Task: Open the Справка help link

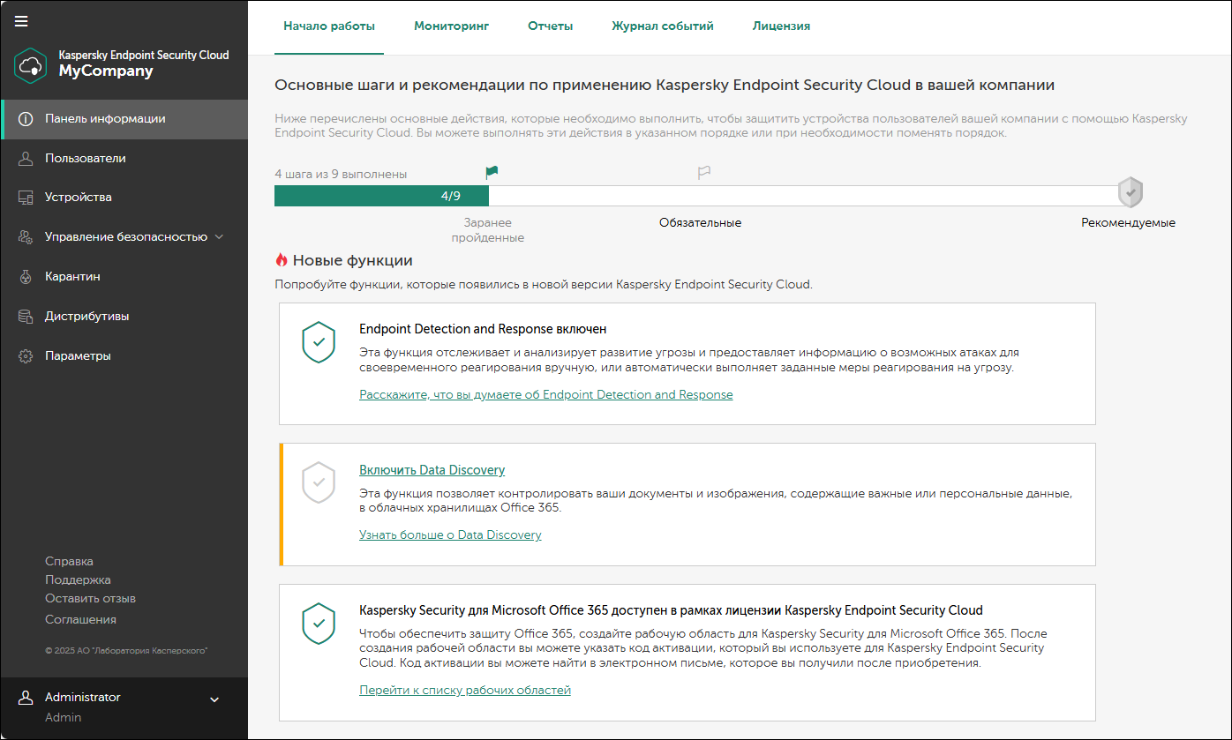Action: pos(69,562)
